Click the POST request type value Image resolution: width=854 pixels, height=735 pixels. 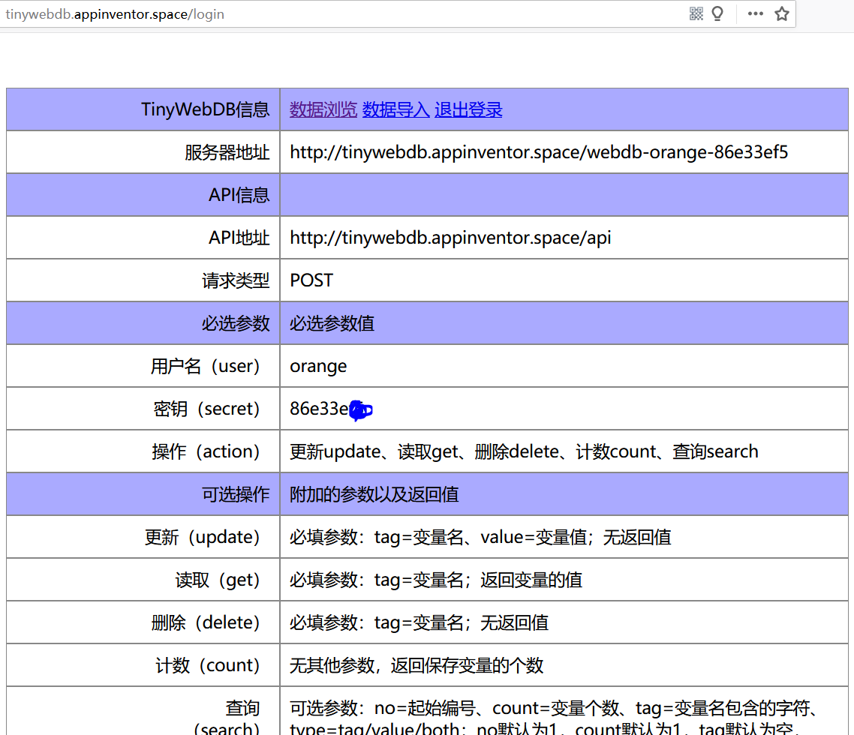(311, 280)
